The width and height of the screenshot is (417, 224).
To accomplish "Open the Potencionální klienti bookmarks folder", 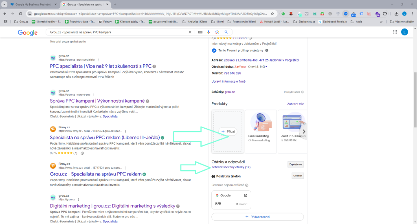I will (242, 22).
